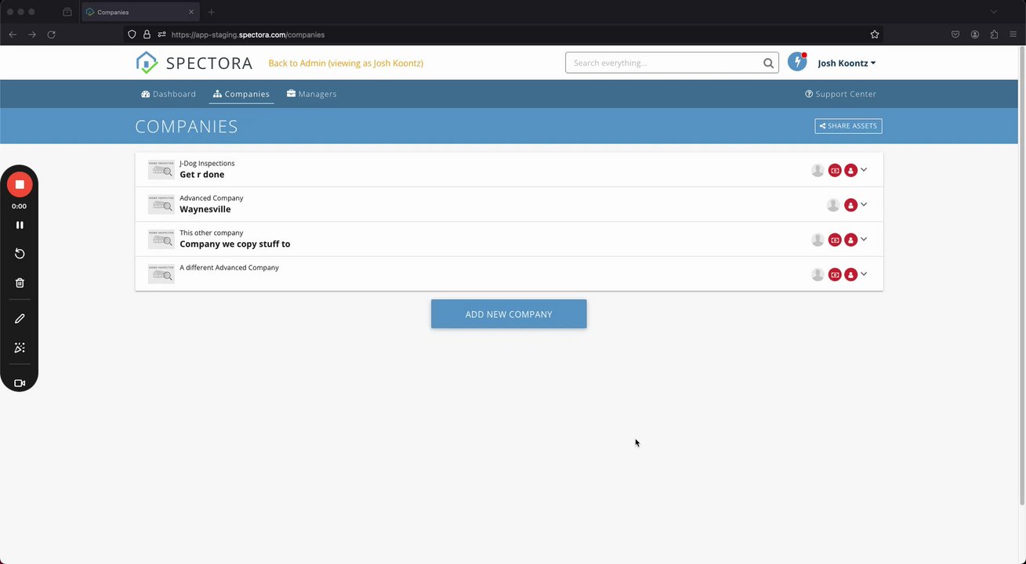Click the Advanced Company logo thumbnail
The image size is (1026, 564).
click(161, 204)
